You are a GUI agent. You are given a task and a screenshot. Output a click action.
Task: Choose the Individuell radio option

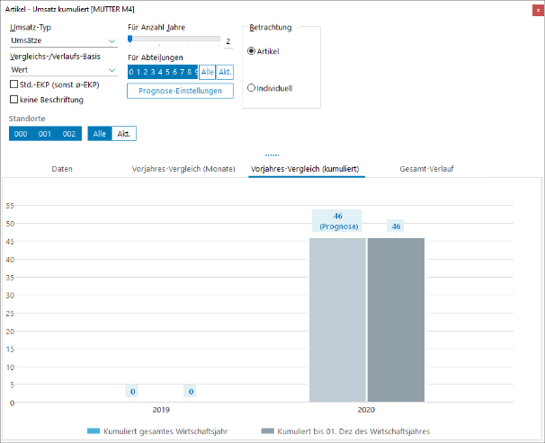pyautogui.click(x=252, y=88)
